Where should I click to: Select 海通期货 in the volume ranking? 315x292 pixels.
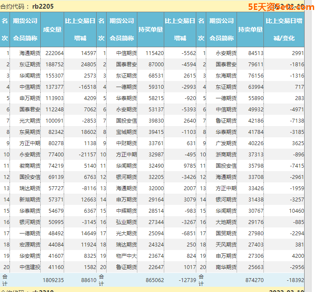30,53
